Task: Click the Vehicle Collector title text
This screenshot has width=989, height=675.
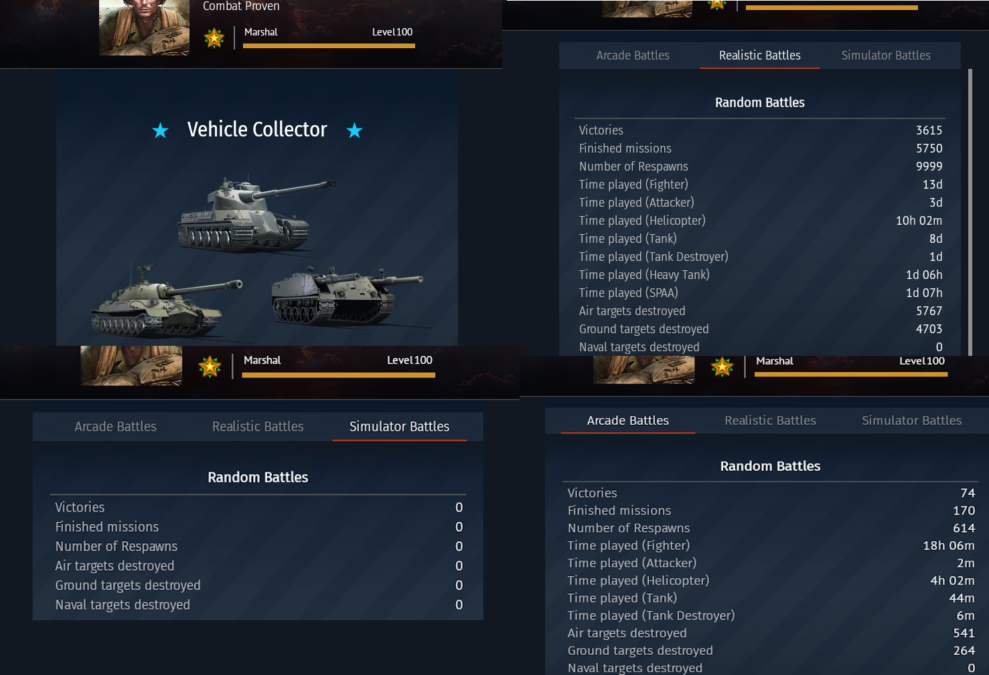Action: tap(257, 130)
